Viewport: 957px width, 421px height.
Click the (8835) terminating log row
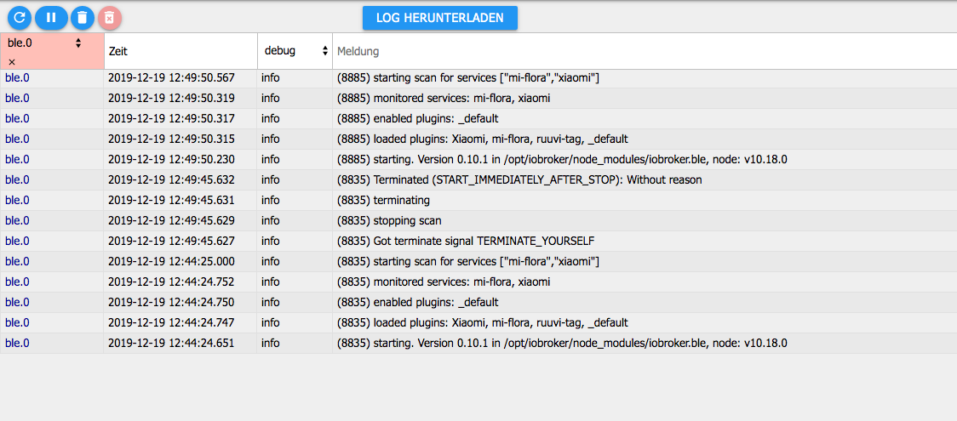[478, 201]
